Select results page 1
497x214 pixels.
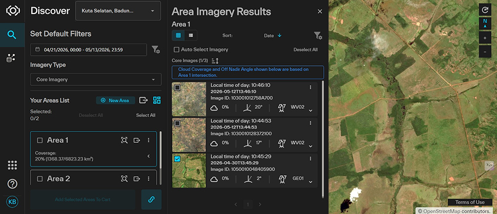[x=248, y=205]
